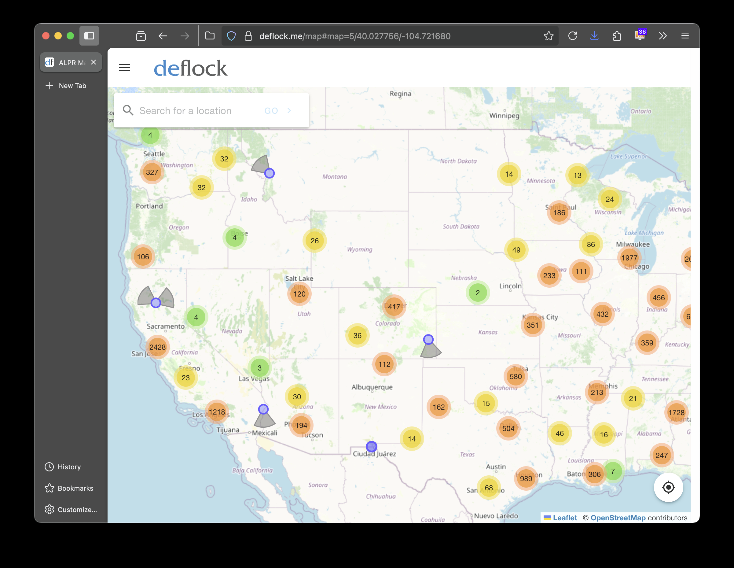This screenshot has height=568, width=734.
Task: Click the camera marker near Mexicali
Action: click(x=263, y=410)
